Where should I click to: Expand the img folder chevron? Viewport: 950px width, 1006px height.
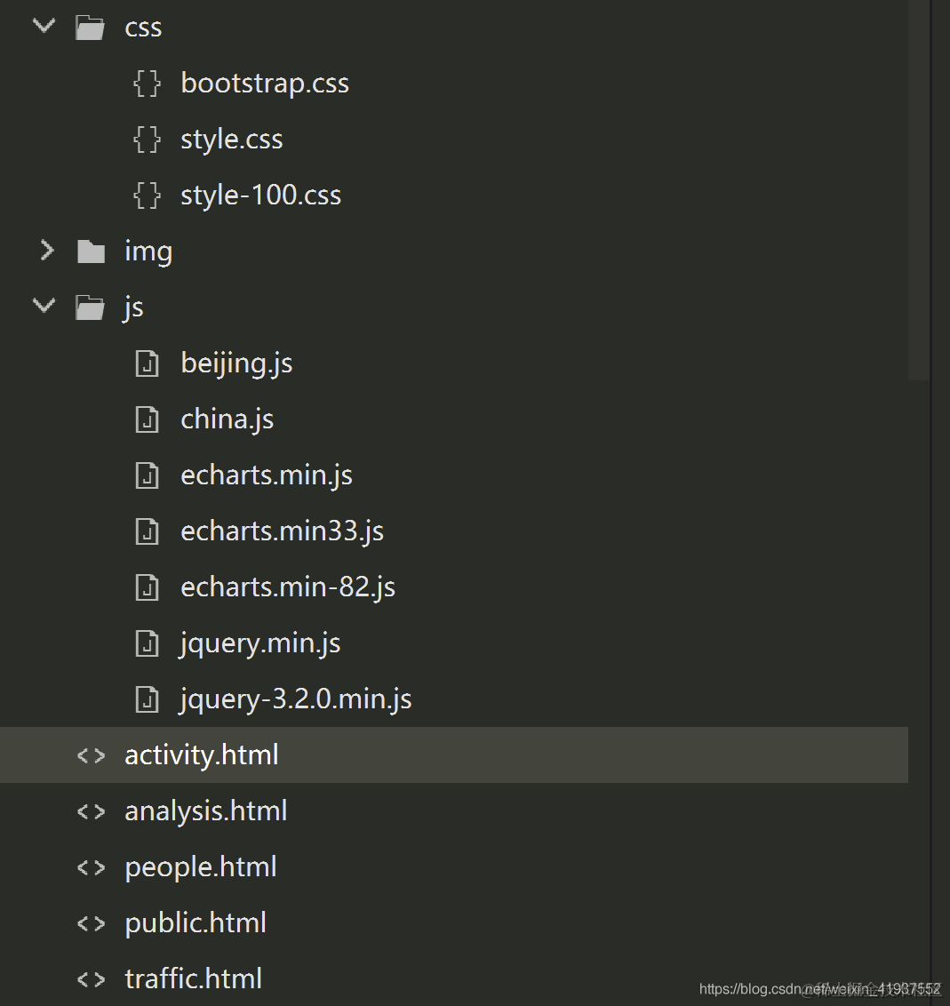[47, 251]
